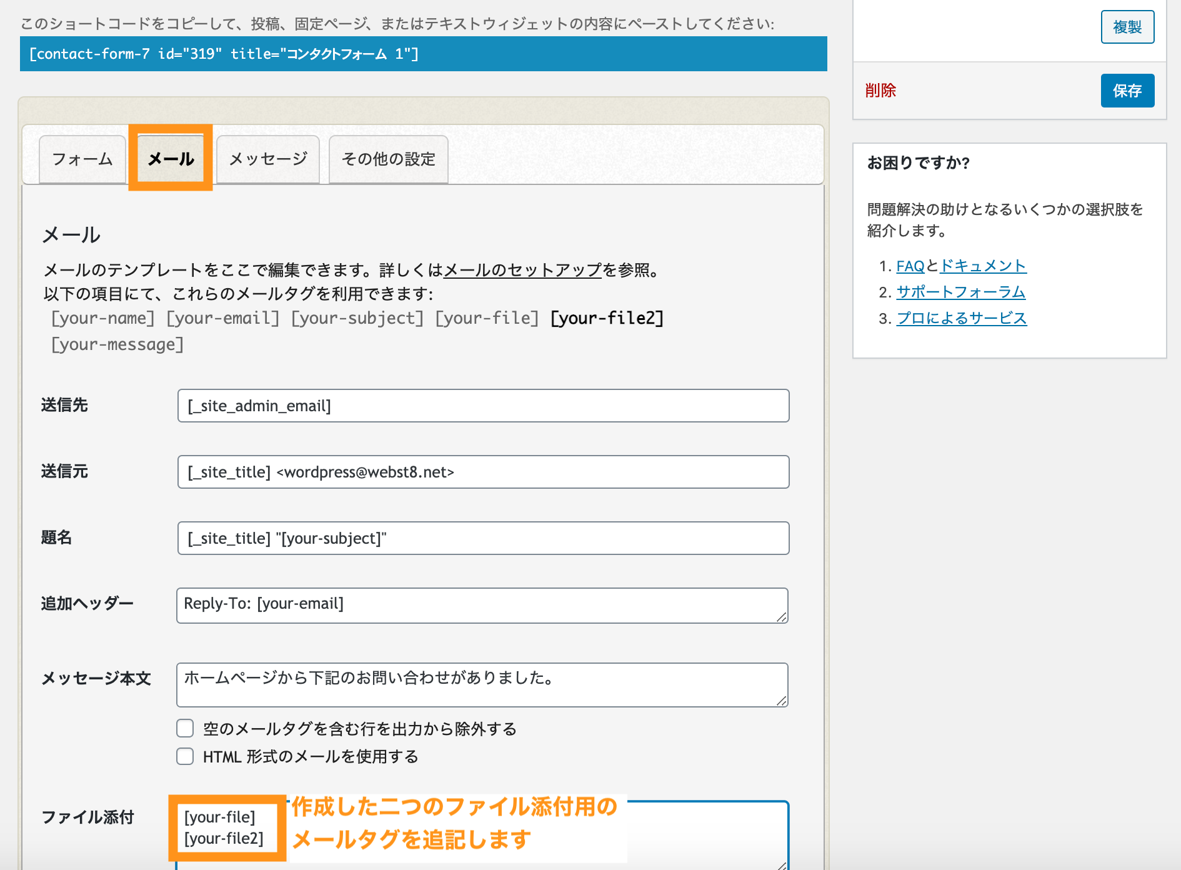This screenshot has width=1181, height=870.
Task: Open the プロによるサービス link
Action: [961, 318]
